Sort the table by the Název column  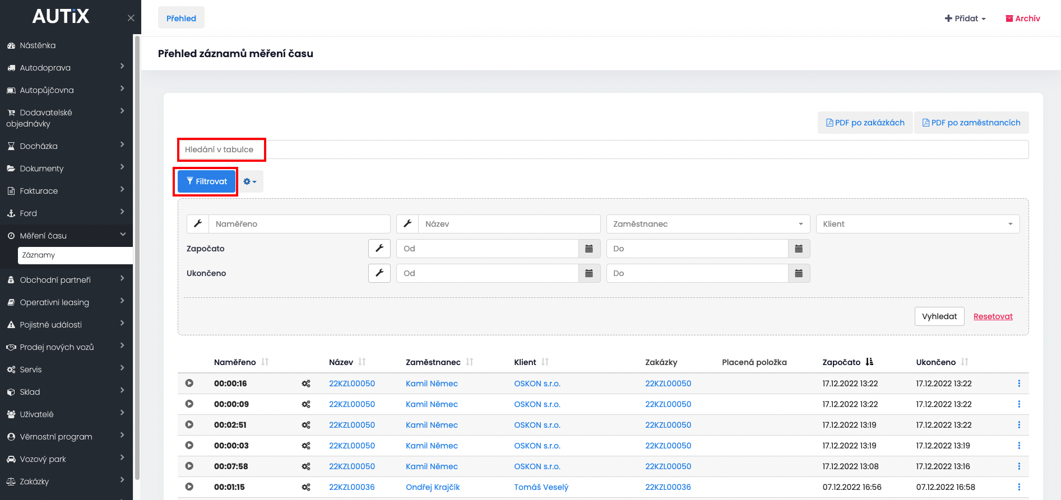(362, 362)
